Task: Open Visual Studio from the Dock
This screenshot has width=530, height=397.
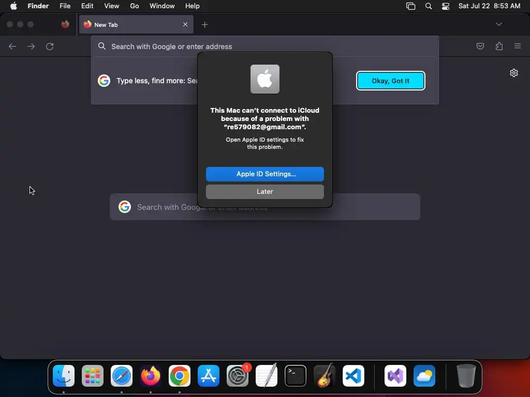Action: pos(395,376)
